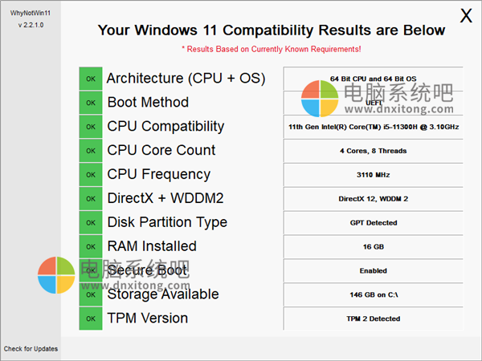
Task: Select the '4 Cores, 8 Threads' result
Action: click(373, 151)
